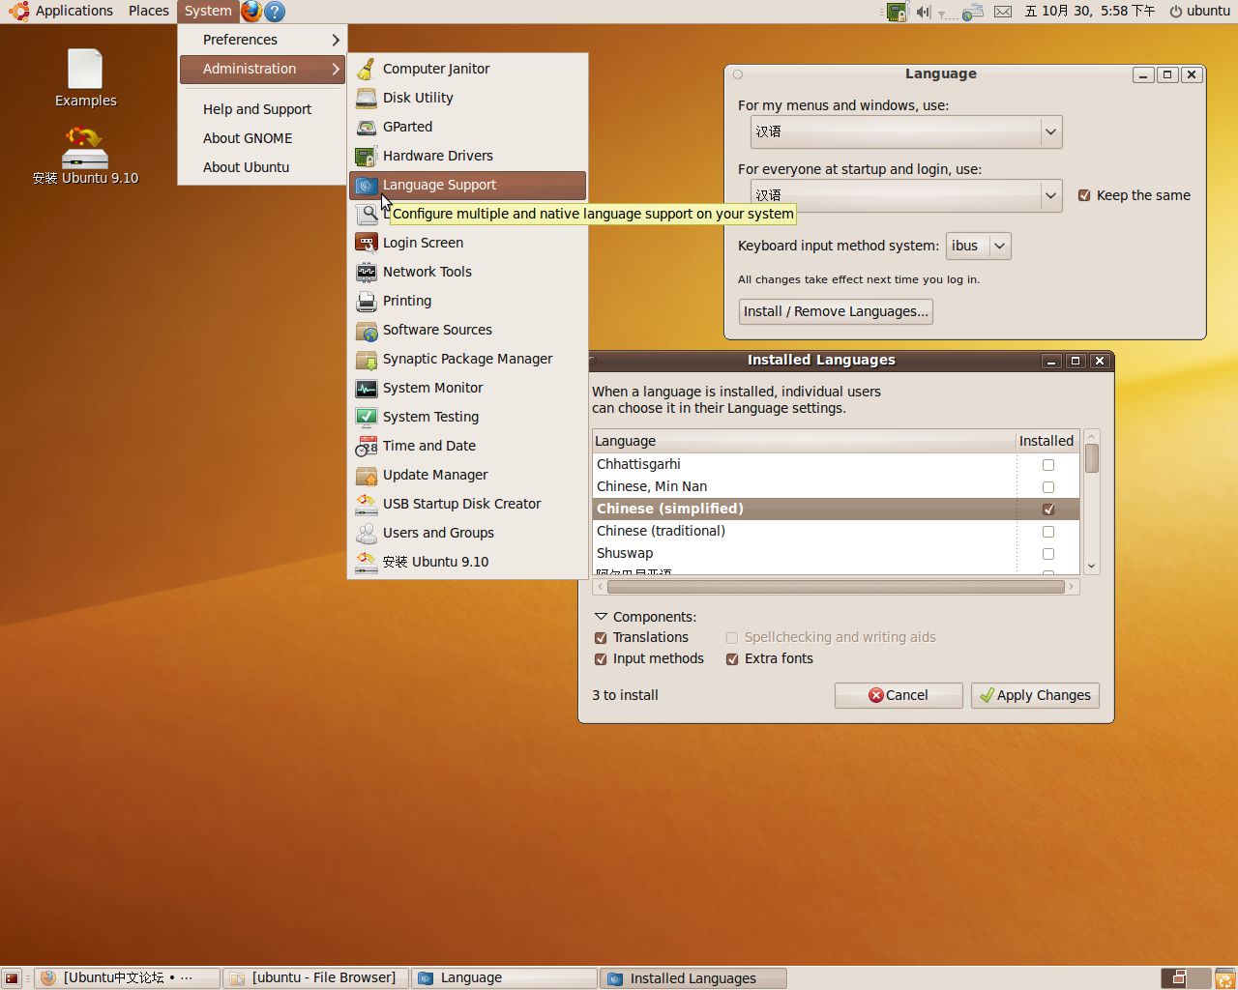Open ubuntu user session menu
The height and width of the screenshot is (990, 1238).
click(1199, 12)
